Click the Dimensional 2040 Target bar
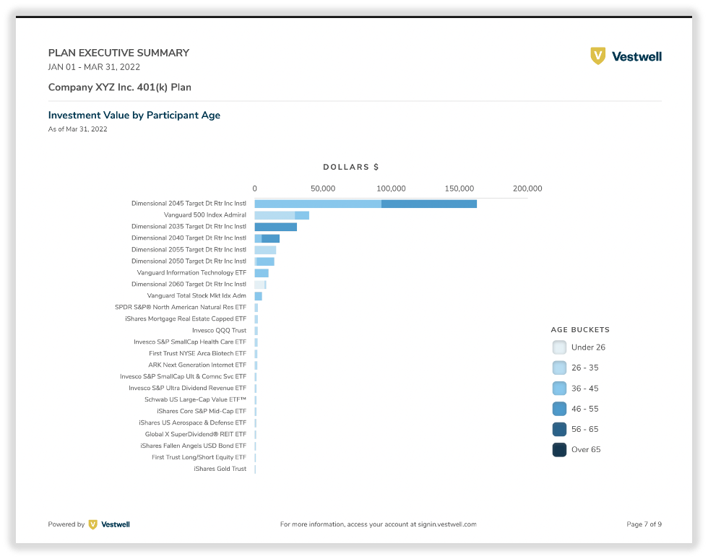Viewport: 708px width, 559px height. [x=267, y=238]
